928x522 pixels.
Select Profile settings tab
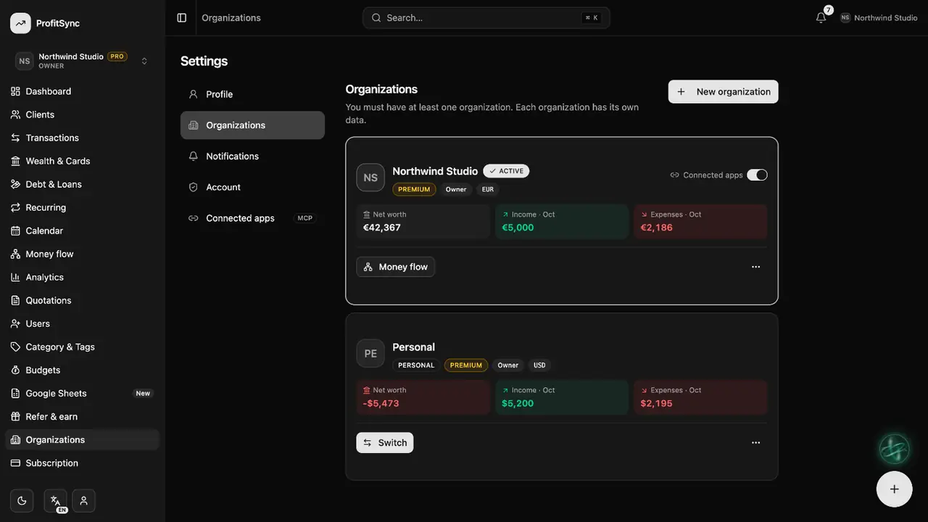(x=252, y=94)
